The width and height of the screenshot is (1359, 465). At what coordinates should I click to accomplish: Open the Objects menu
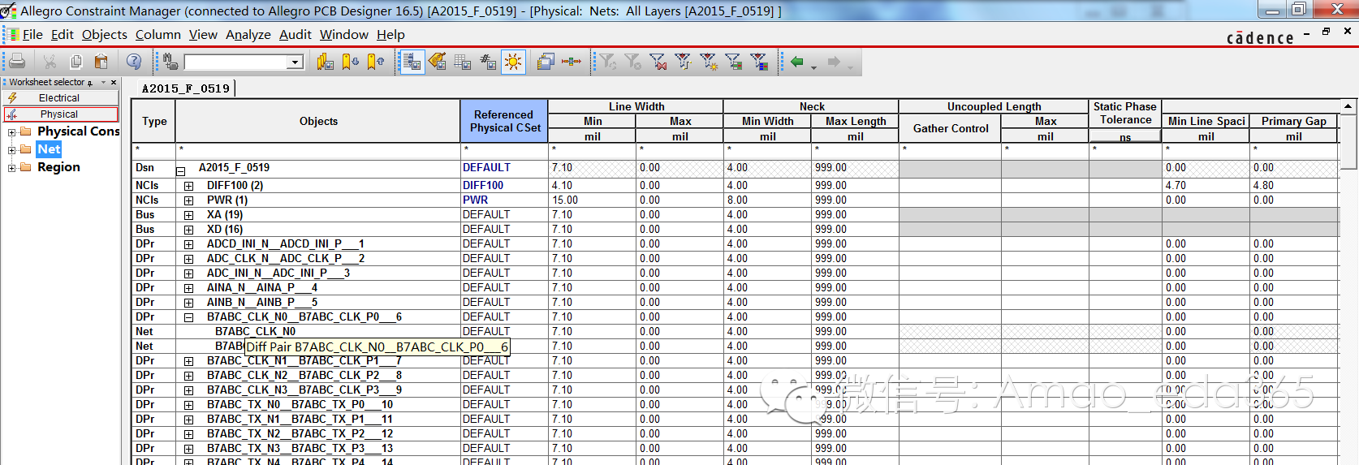(105, 34)
